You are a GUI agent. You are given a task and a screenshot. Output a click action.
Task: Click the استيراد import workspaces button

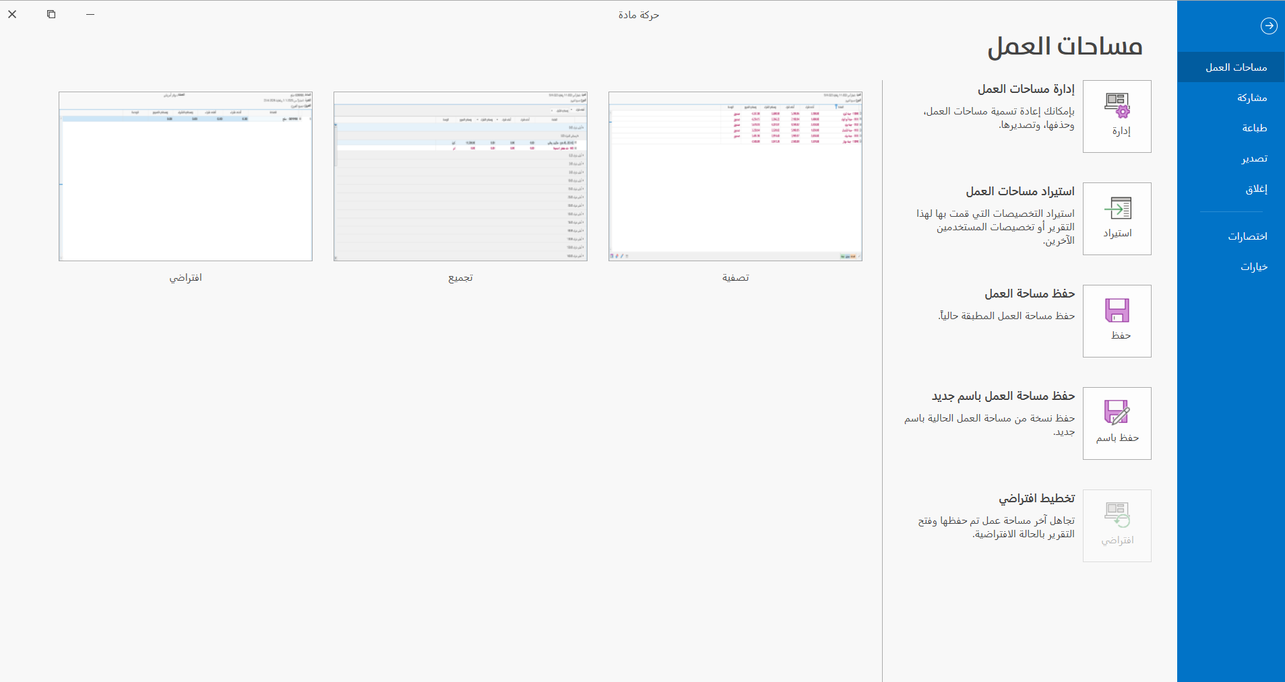[1117, 219]
